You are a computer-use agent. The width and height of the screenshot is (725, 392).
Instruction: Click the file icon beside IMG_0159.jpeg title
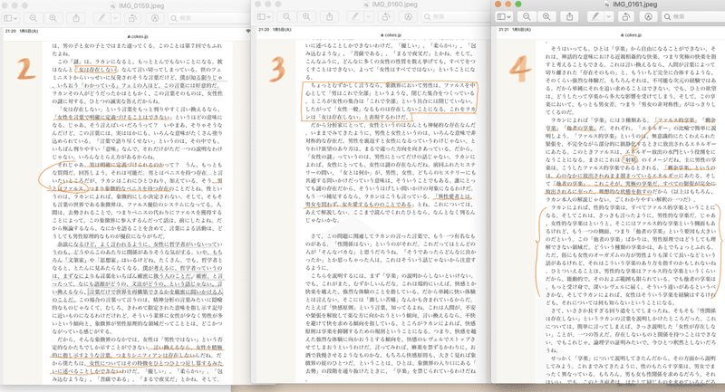(113, 5)
